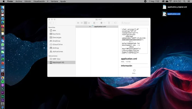Open Escritorio in the Finder sidebar

pos(61,34)
